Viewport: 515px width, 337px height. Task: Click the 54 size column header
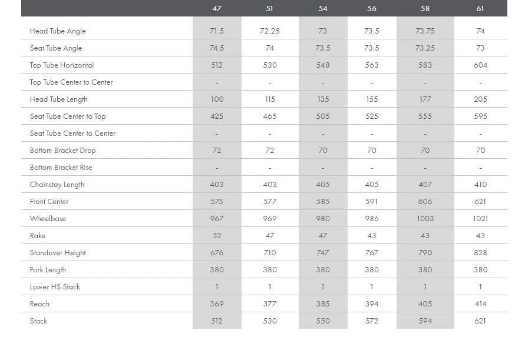tap(323, 9)
